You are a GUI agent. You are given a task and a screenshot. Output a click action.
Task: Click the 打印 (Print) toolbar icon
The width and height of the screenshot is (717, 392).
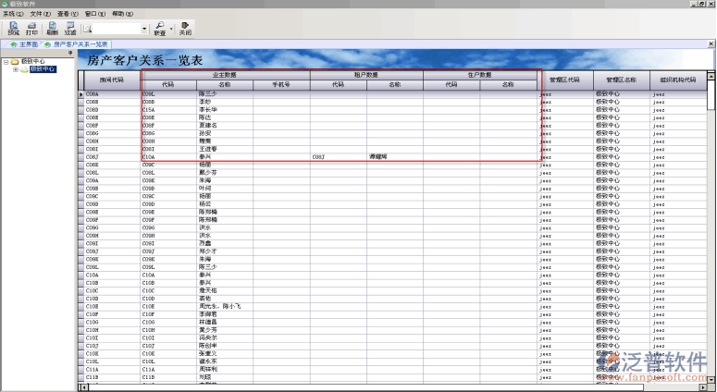point(31,28)
